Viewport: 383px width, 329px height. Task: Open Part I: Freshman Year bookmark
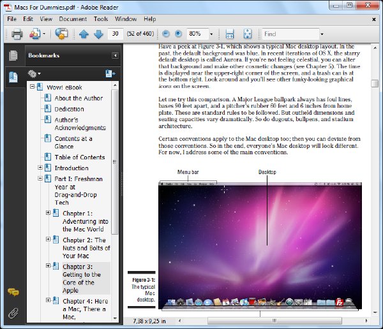79,191
